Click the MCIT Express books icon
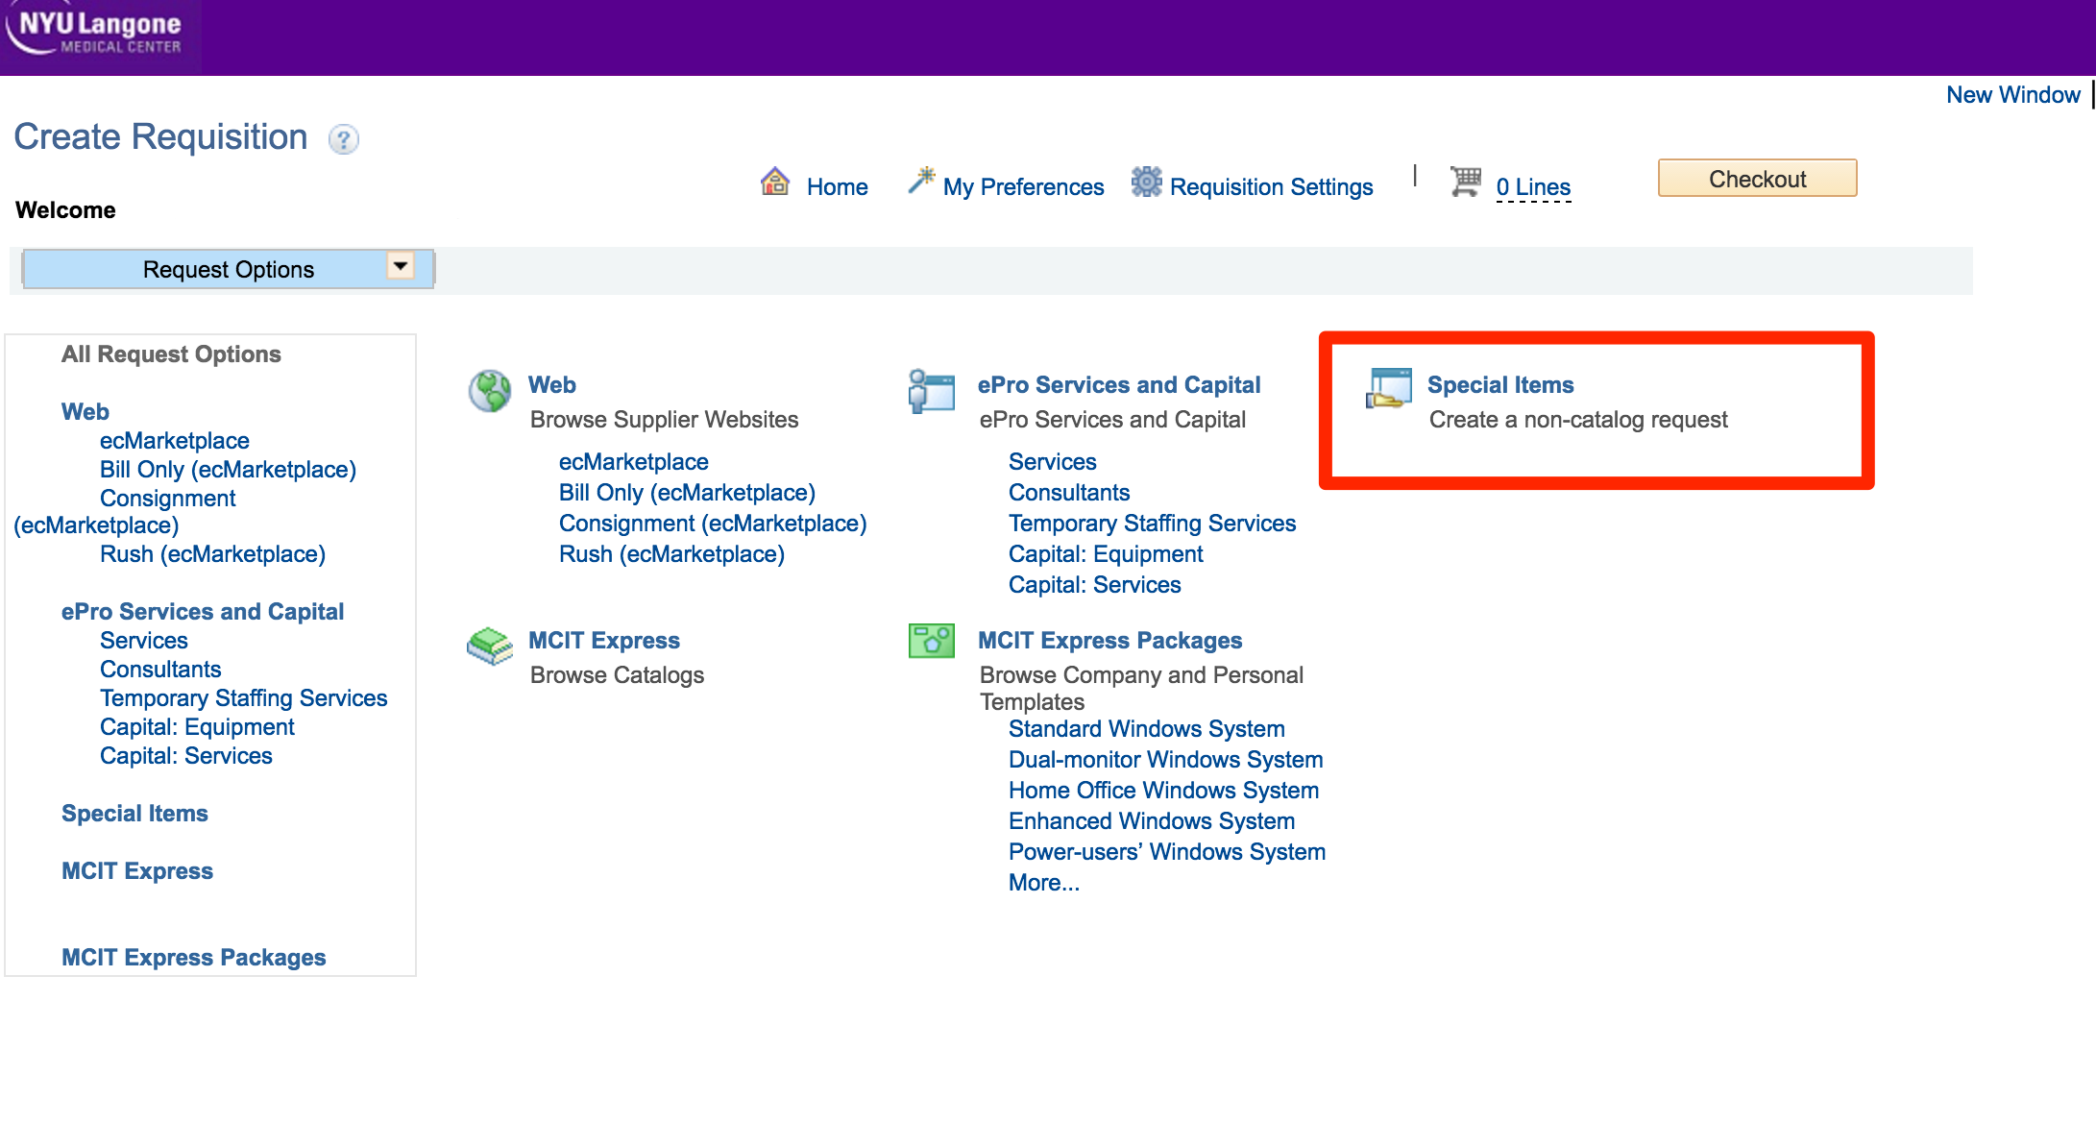The image size is (2096, 1147). [x=490, y=647]
